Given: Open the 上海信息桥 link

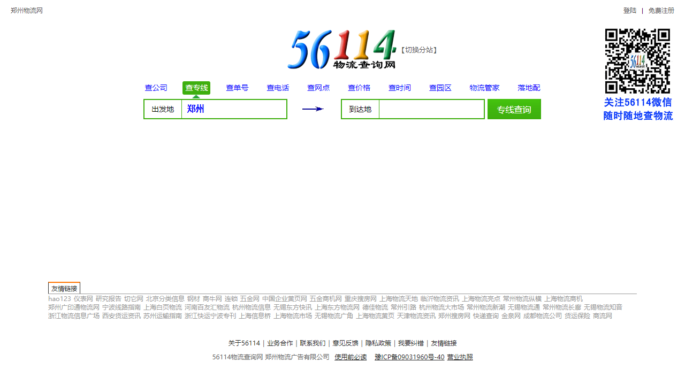Looking at the screenshot, I should pyautogui.click(x=255, y=316).
